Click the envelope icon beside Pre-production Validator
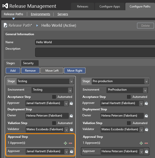 click(x=147, y=130)
